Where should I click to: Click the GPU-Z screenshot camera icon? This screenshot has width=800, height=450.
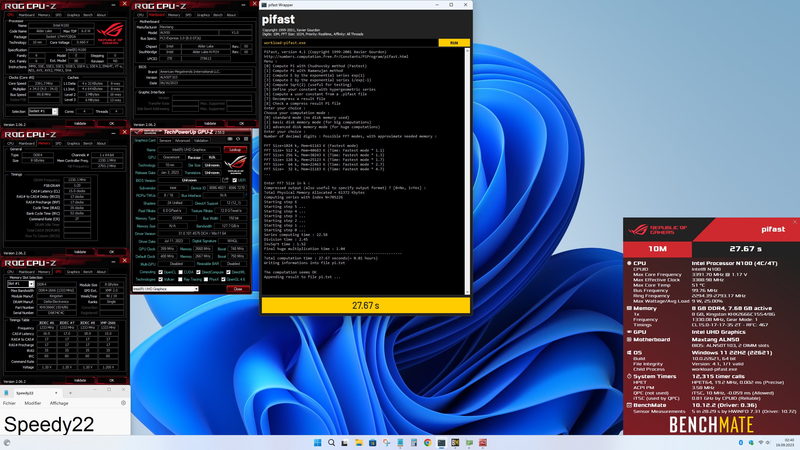tap(230, 139)
